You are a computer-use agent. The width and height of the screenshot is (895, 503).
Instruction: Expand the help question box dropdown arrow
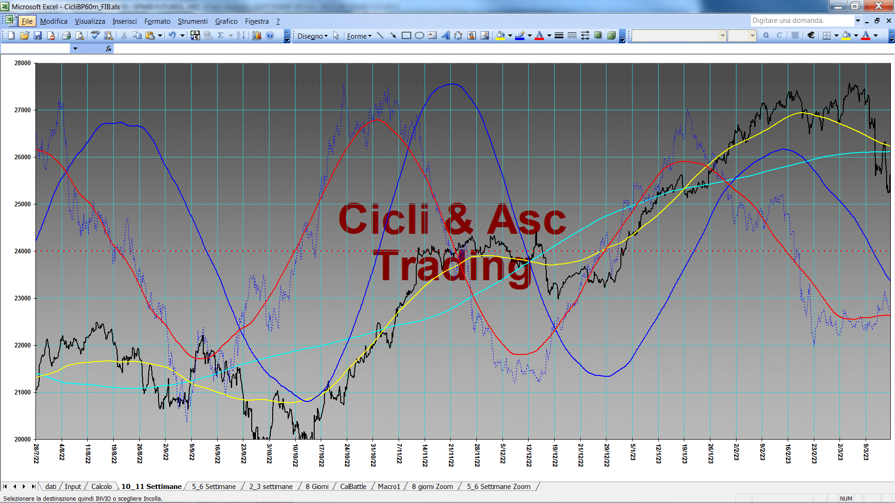pos(857,20)
